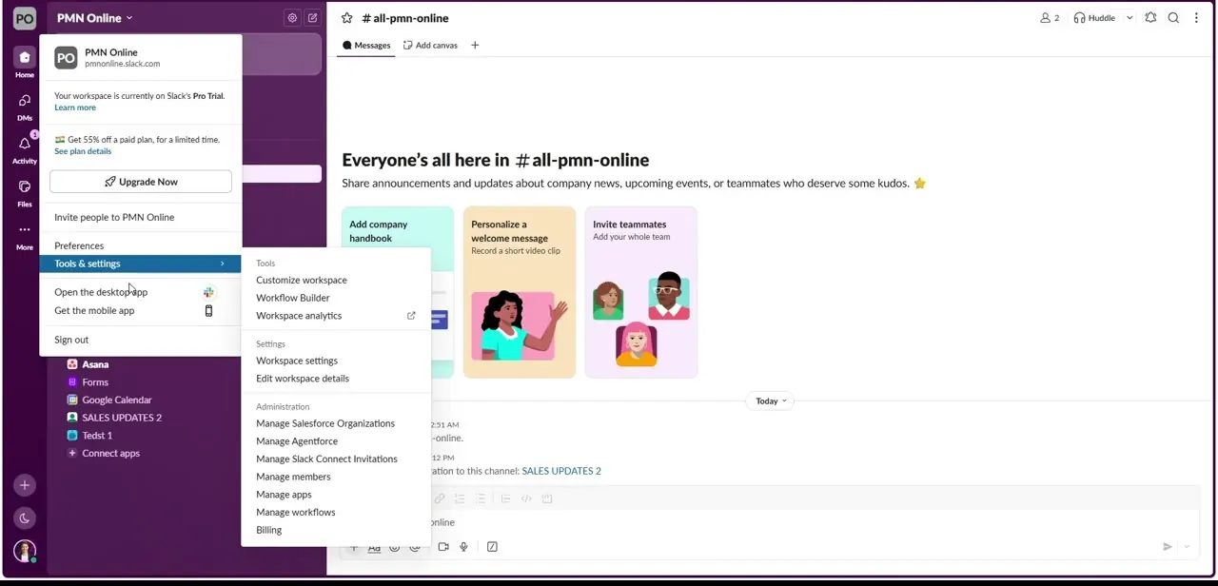Image resolution: width=1218 pixels, height=586 pixels.
Task: Click the new message compose icon
Action: (x=312, y=18)
